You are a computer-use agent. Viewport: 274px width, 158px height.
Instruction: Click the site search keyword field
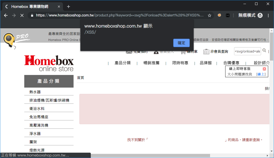coord(247,51)
